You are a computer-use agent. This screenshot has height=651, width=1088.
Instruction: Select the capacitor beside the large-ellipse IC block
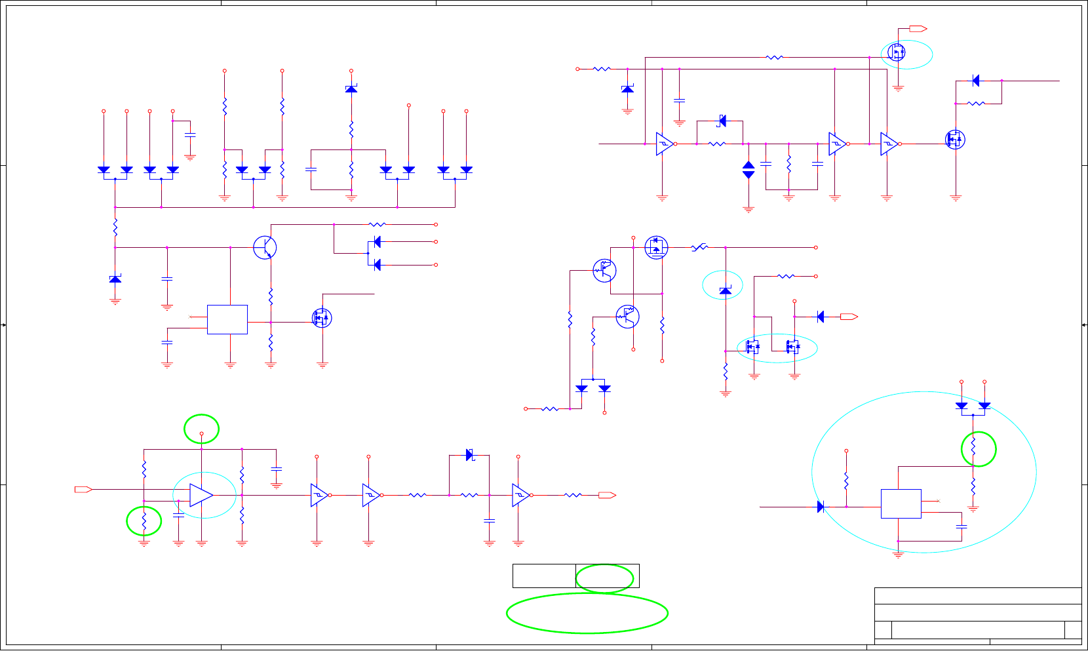click(x=962, y=526)
